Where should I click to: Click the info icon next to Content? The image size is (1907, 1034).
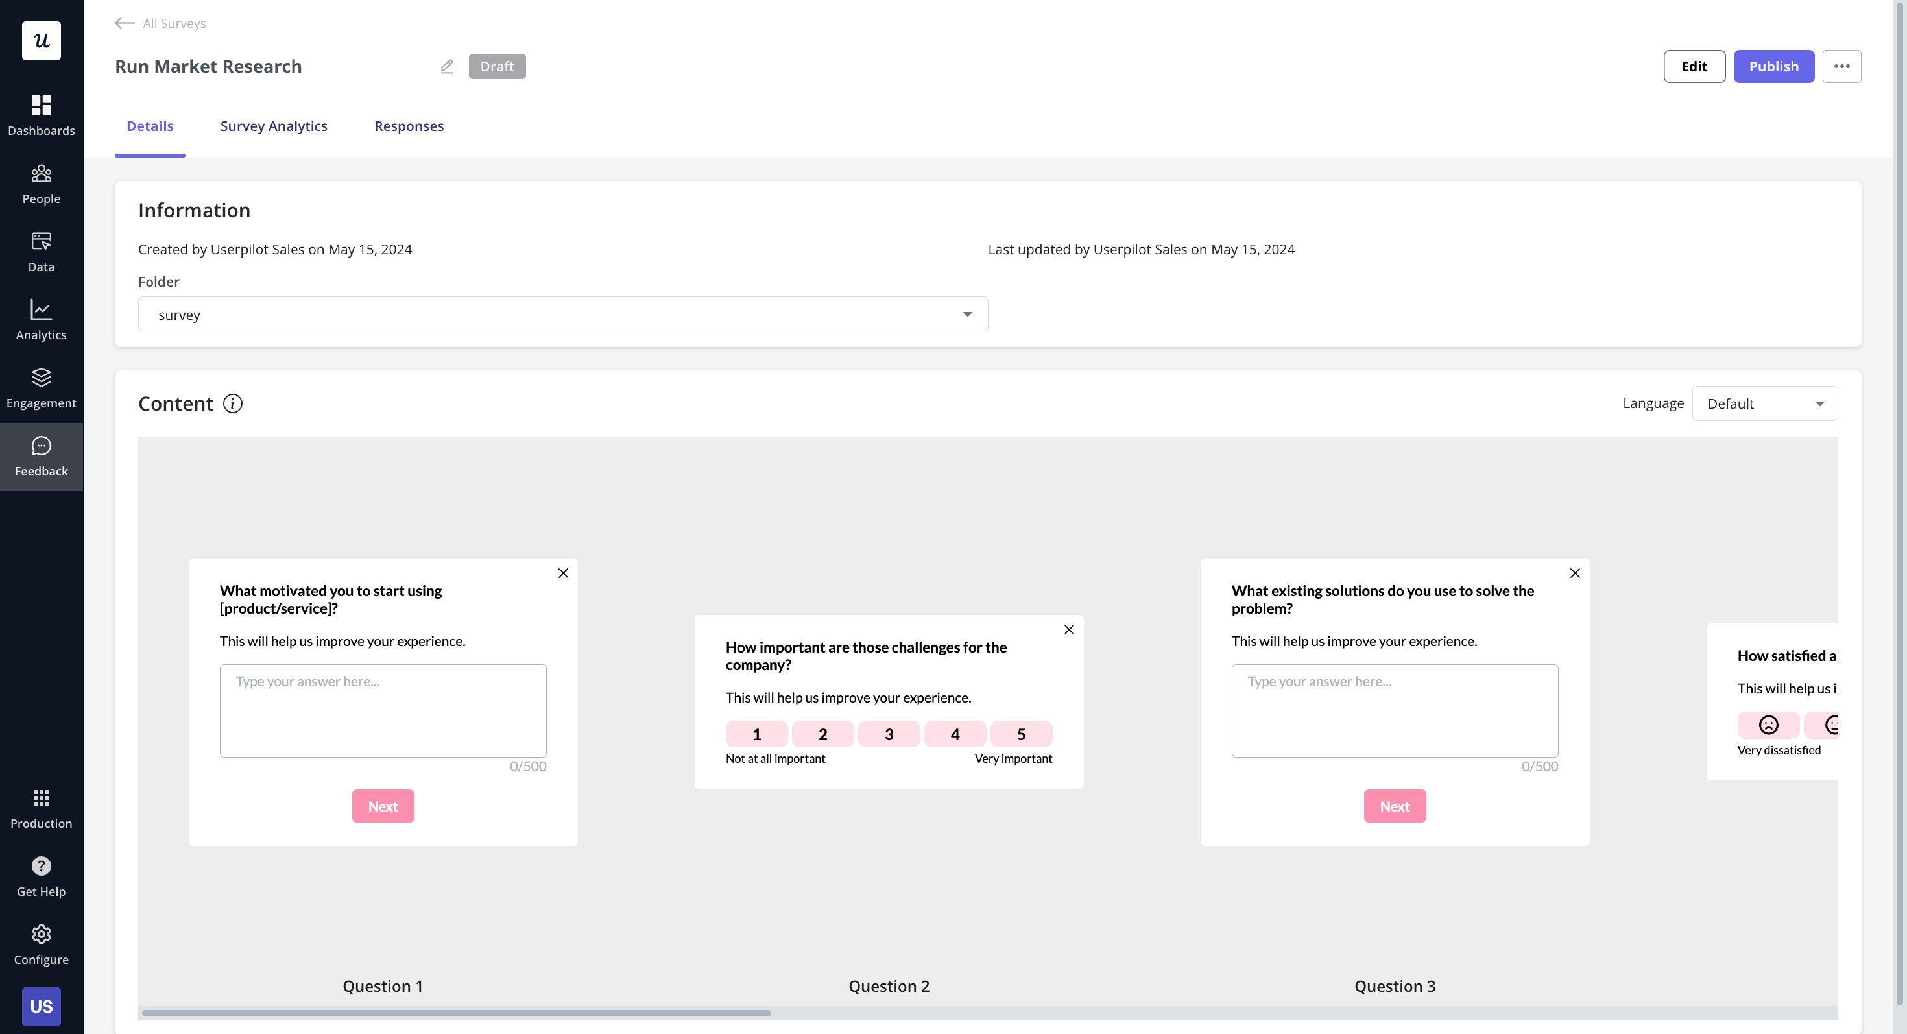coord(232,403)
